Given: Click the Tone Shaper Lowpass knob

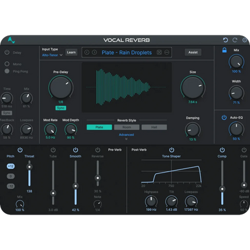Looking at the screenshot, I should point(191,201).
